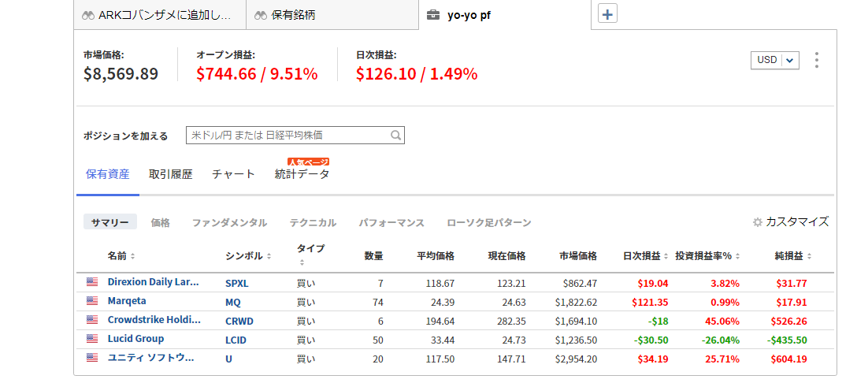Click the current price 282.35

pyautogui.click(x=511, y=322)
